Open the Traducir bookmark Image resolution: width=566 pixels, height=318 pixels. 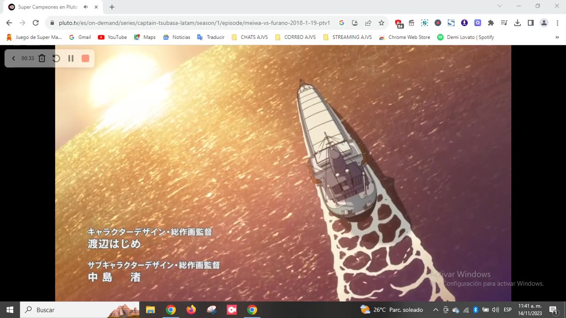pyautogui.click(x=210, y=38)
